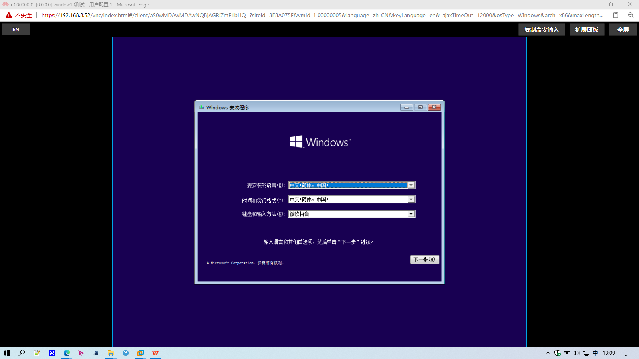639x359 pixels.
Task: Open the keyboard input method dropdown
Action: click(x=411, y=214)
